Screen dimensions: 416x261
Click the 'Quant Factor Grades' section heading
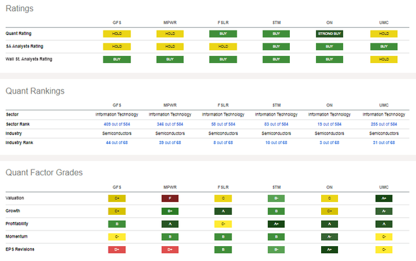pos(44,173)
